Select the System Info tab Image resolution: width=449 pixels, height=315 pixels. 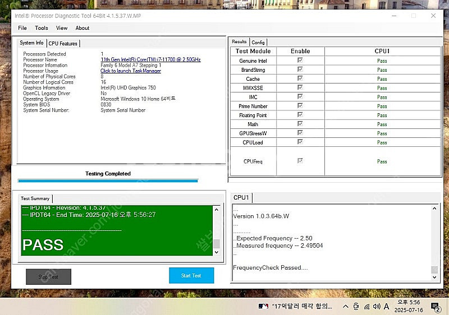click(31, 43)
